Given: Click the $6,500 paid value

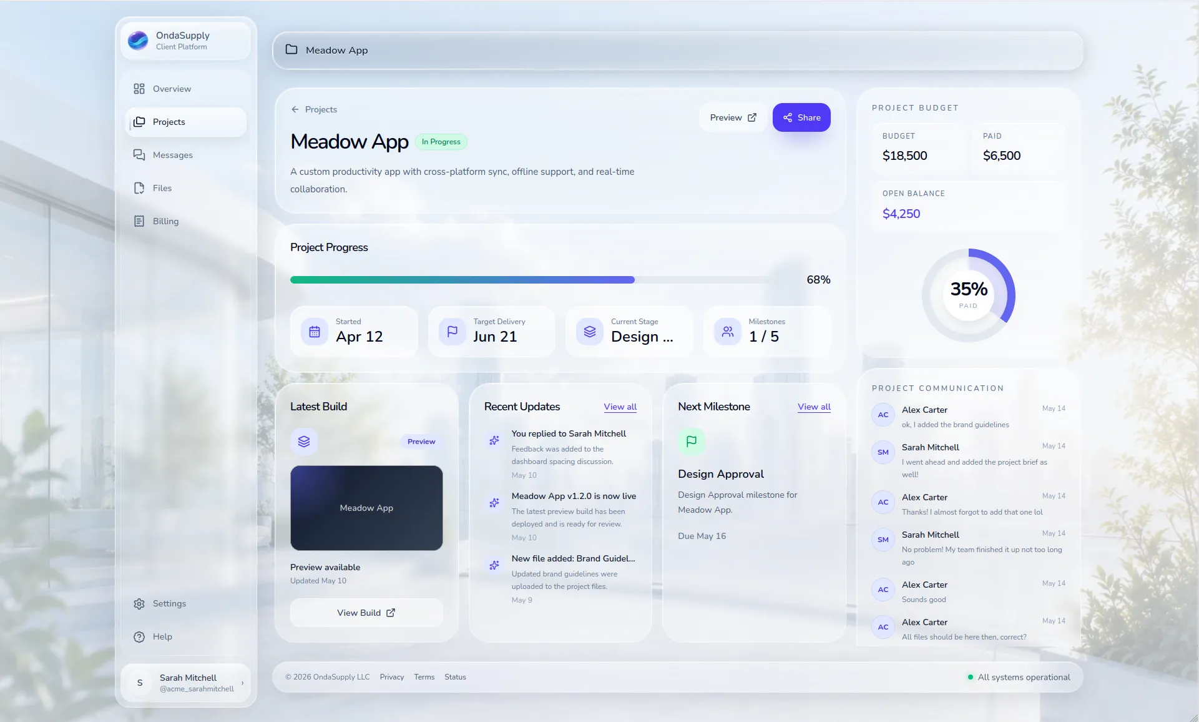Looking at the screenshot, I should click(x=1002, y=156).
